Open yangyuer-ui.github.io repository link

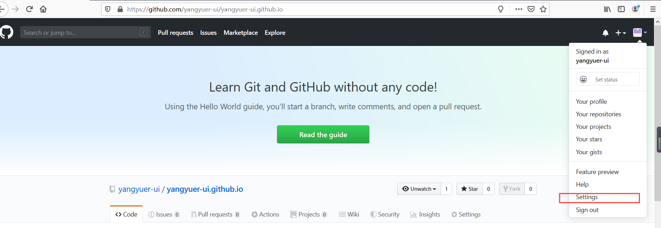click(205, 189)
